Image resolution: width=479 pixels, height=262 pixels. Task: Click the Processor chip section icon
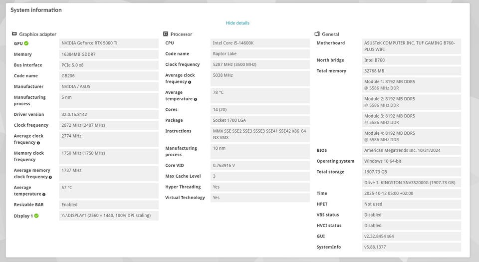coord(166,34)
